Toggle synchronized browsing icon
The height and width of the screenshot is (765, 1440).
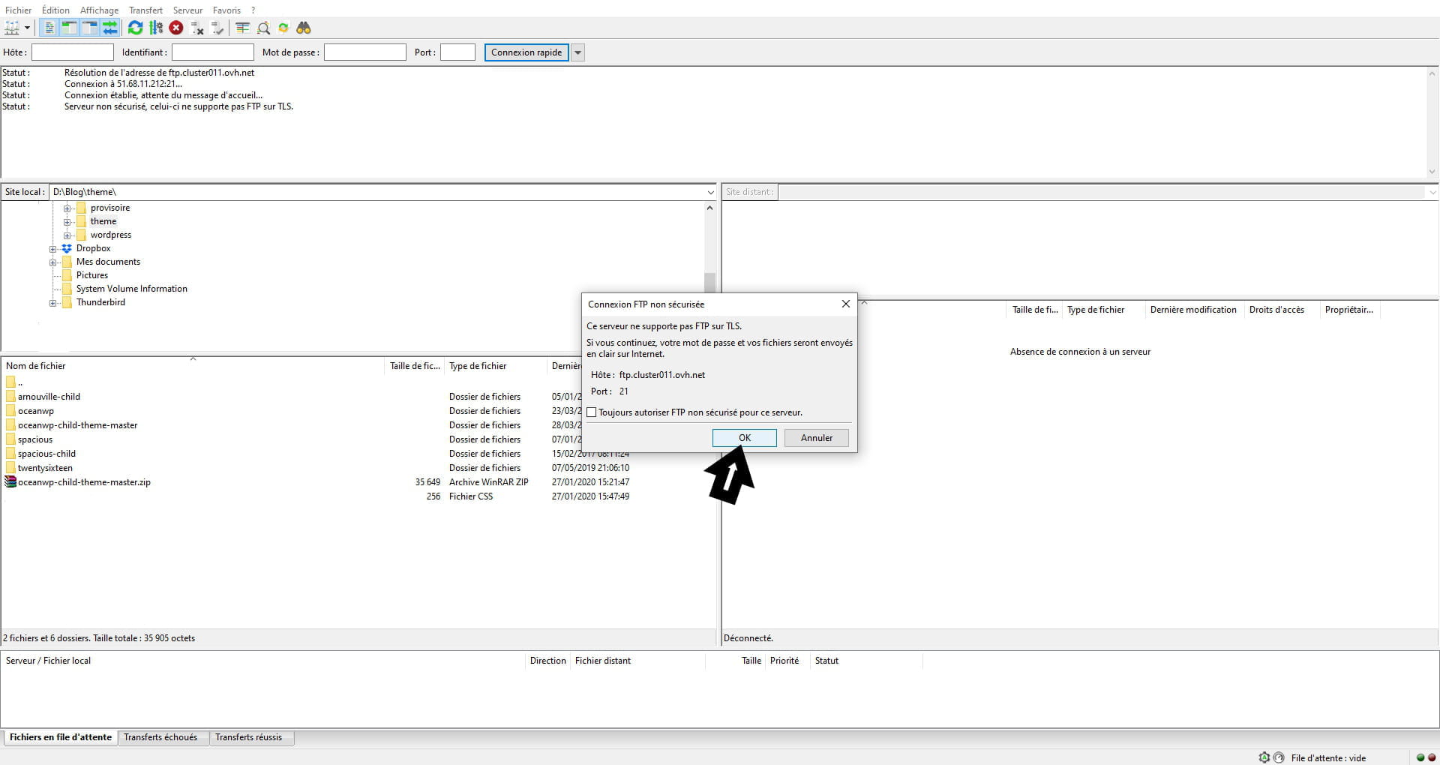283,28
